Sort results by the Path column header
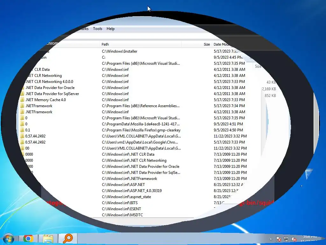Image resolution: width=326 pixels, height=245 pixels. coord(105,44)
